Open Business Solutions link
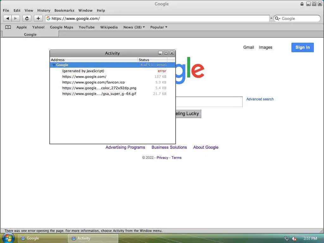Image resolution: width=324 pixels, height=243 pixels. coord(169,147)
